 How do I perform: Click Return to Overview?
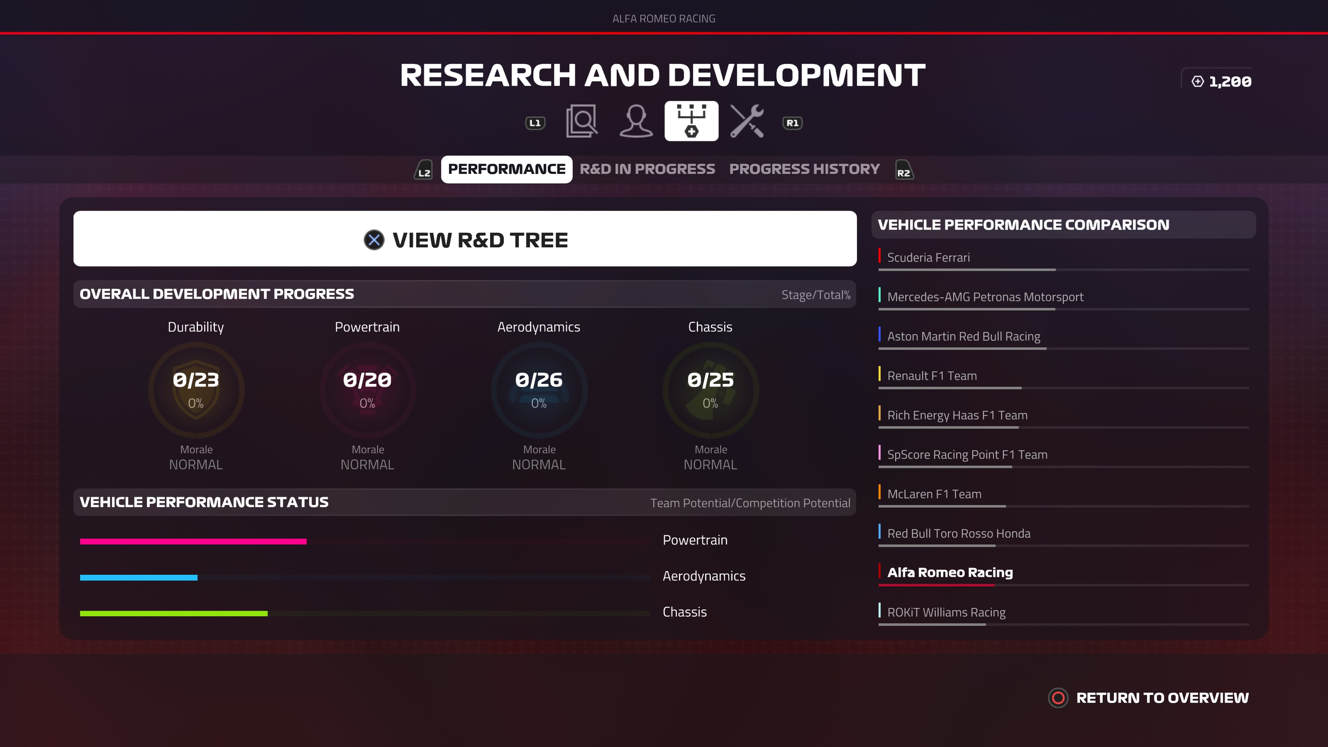pyautogui.click(x=1149, y=698)
